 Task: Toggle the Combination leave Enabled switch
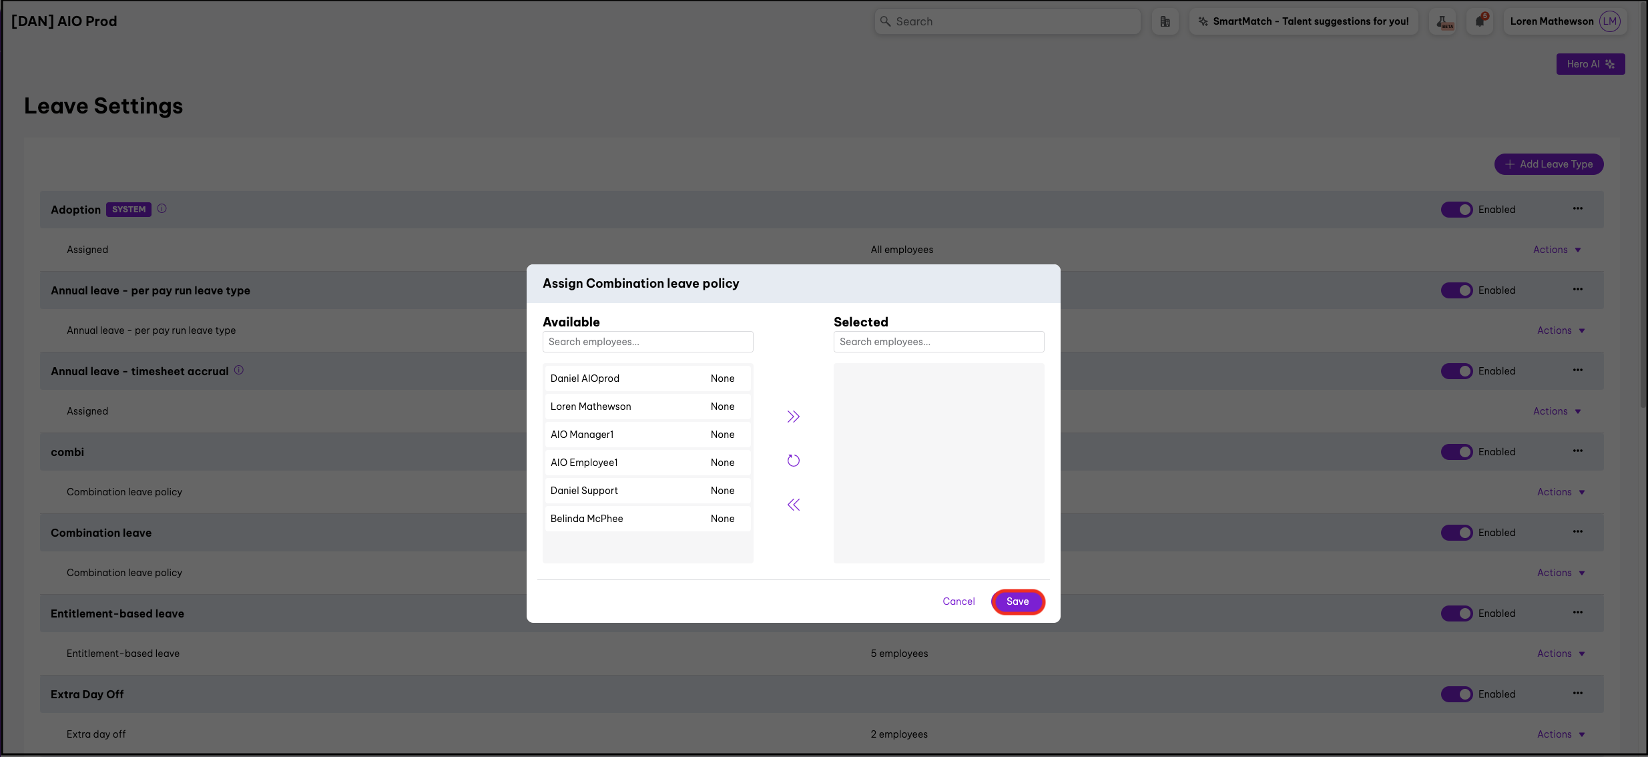coord(1456,533)
